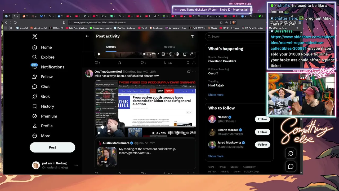Open Chat in the X sidebar

[41, 86]
